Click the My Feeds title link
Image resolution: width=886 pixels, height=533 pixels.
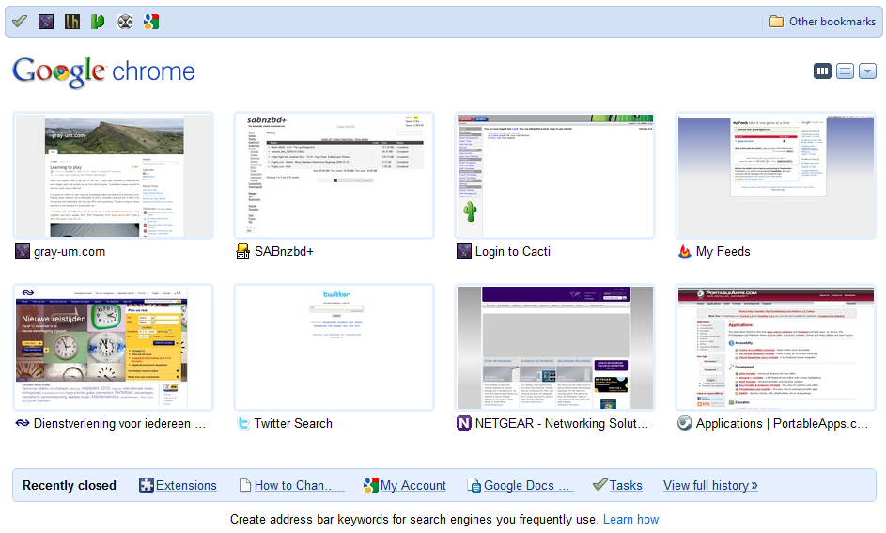[723, 252]
